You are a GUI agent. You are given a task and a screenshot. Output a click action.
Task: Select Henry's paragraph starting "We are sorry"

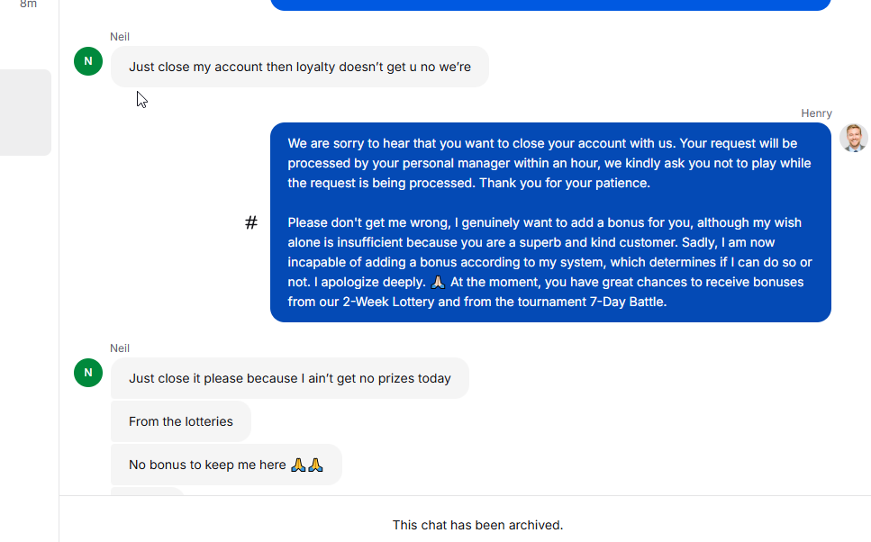click(549, 163)
